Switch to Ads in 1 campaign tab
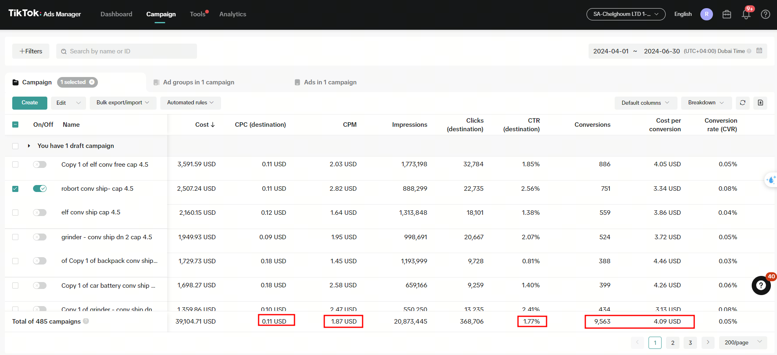Viewport: 777px width, 355px height. click(325, 82)
